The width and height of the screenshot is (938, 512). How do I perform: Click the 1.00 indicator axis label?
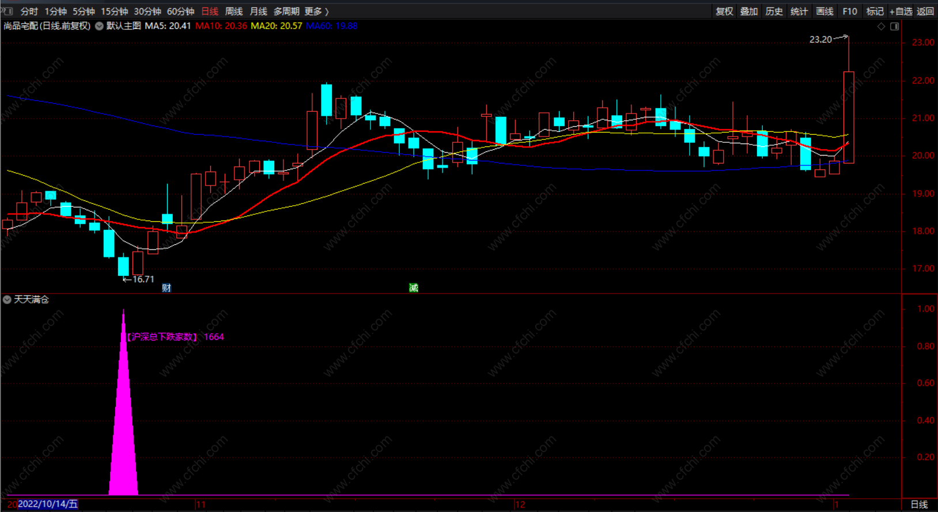coord(925,309)
